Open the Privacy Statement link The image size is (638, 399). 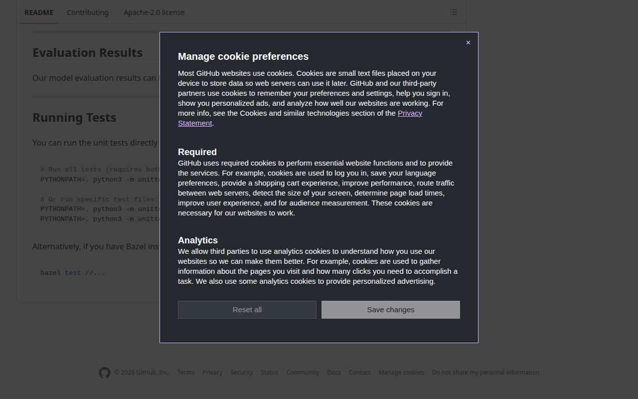tap(300, 118)
